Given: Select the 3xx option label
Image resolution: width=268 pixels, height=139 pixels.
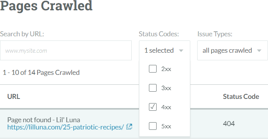Looking at the screenshot, I should tap(166, 88).
